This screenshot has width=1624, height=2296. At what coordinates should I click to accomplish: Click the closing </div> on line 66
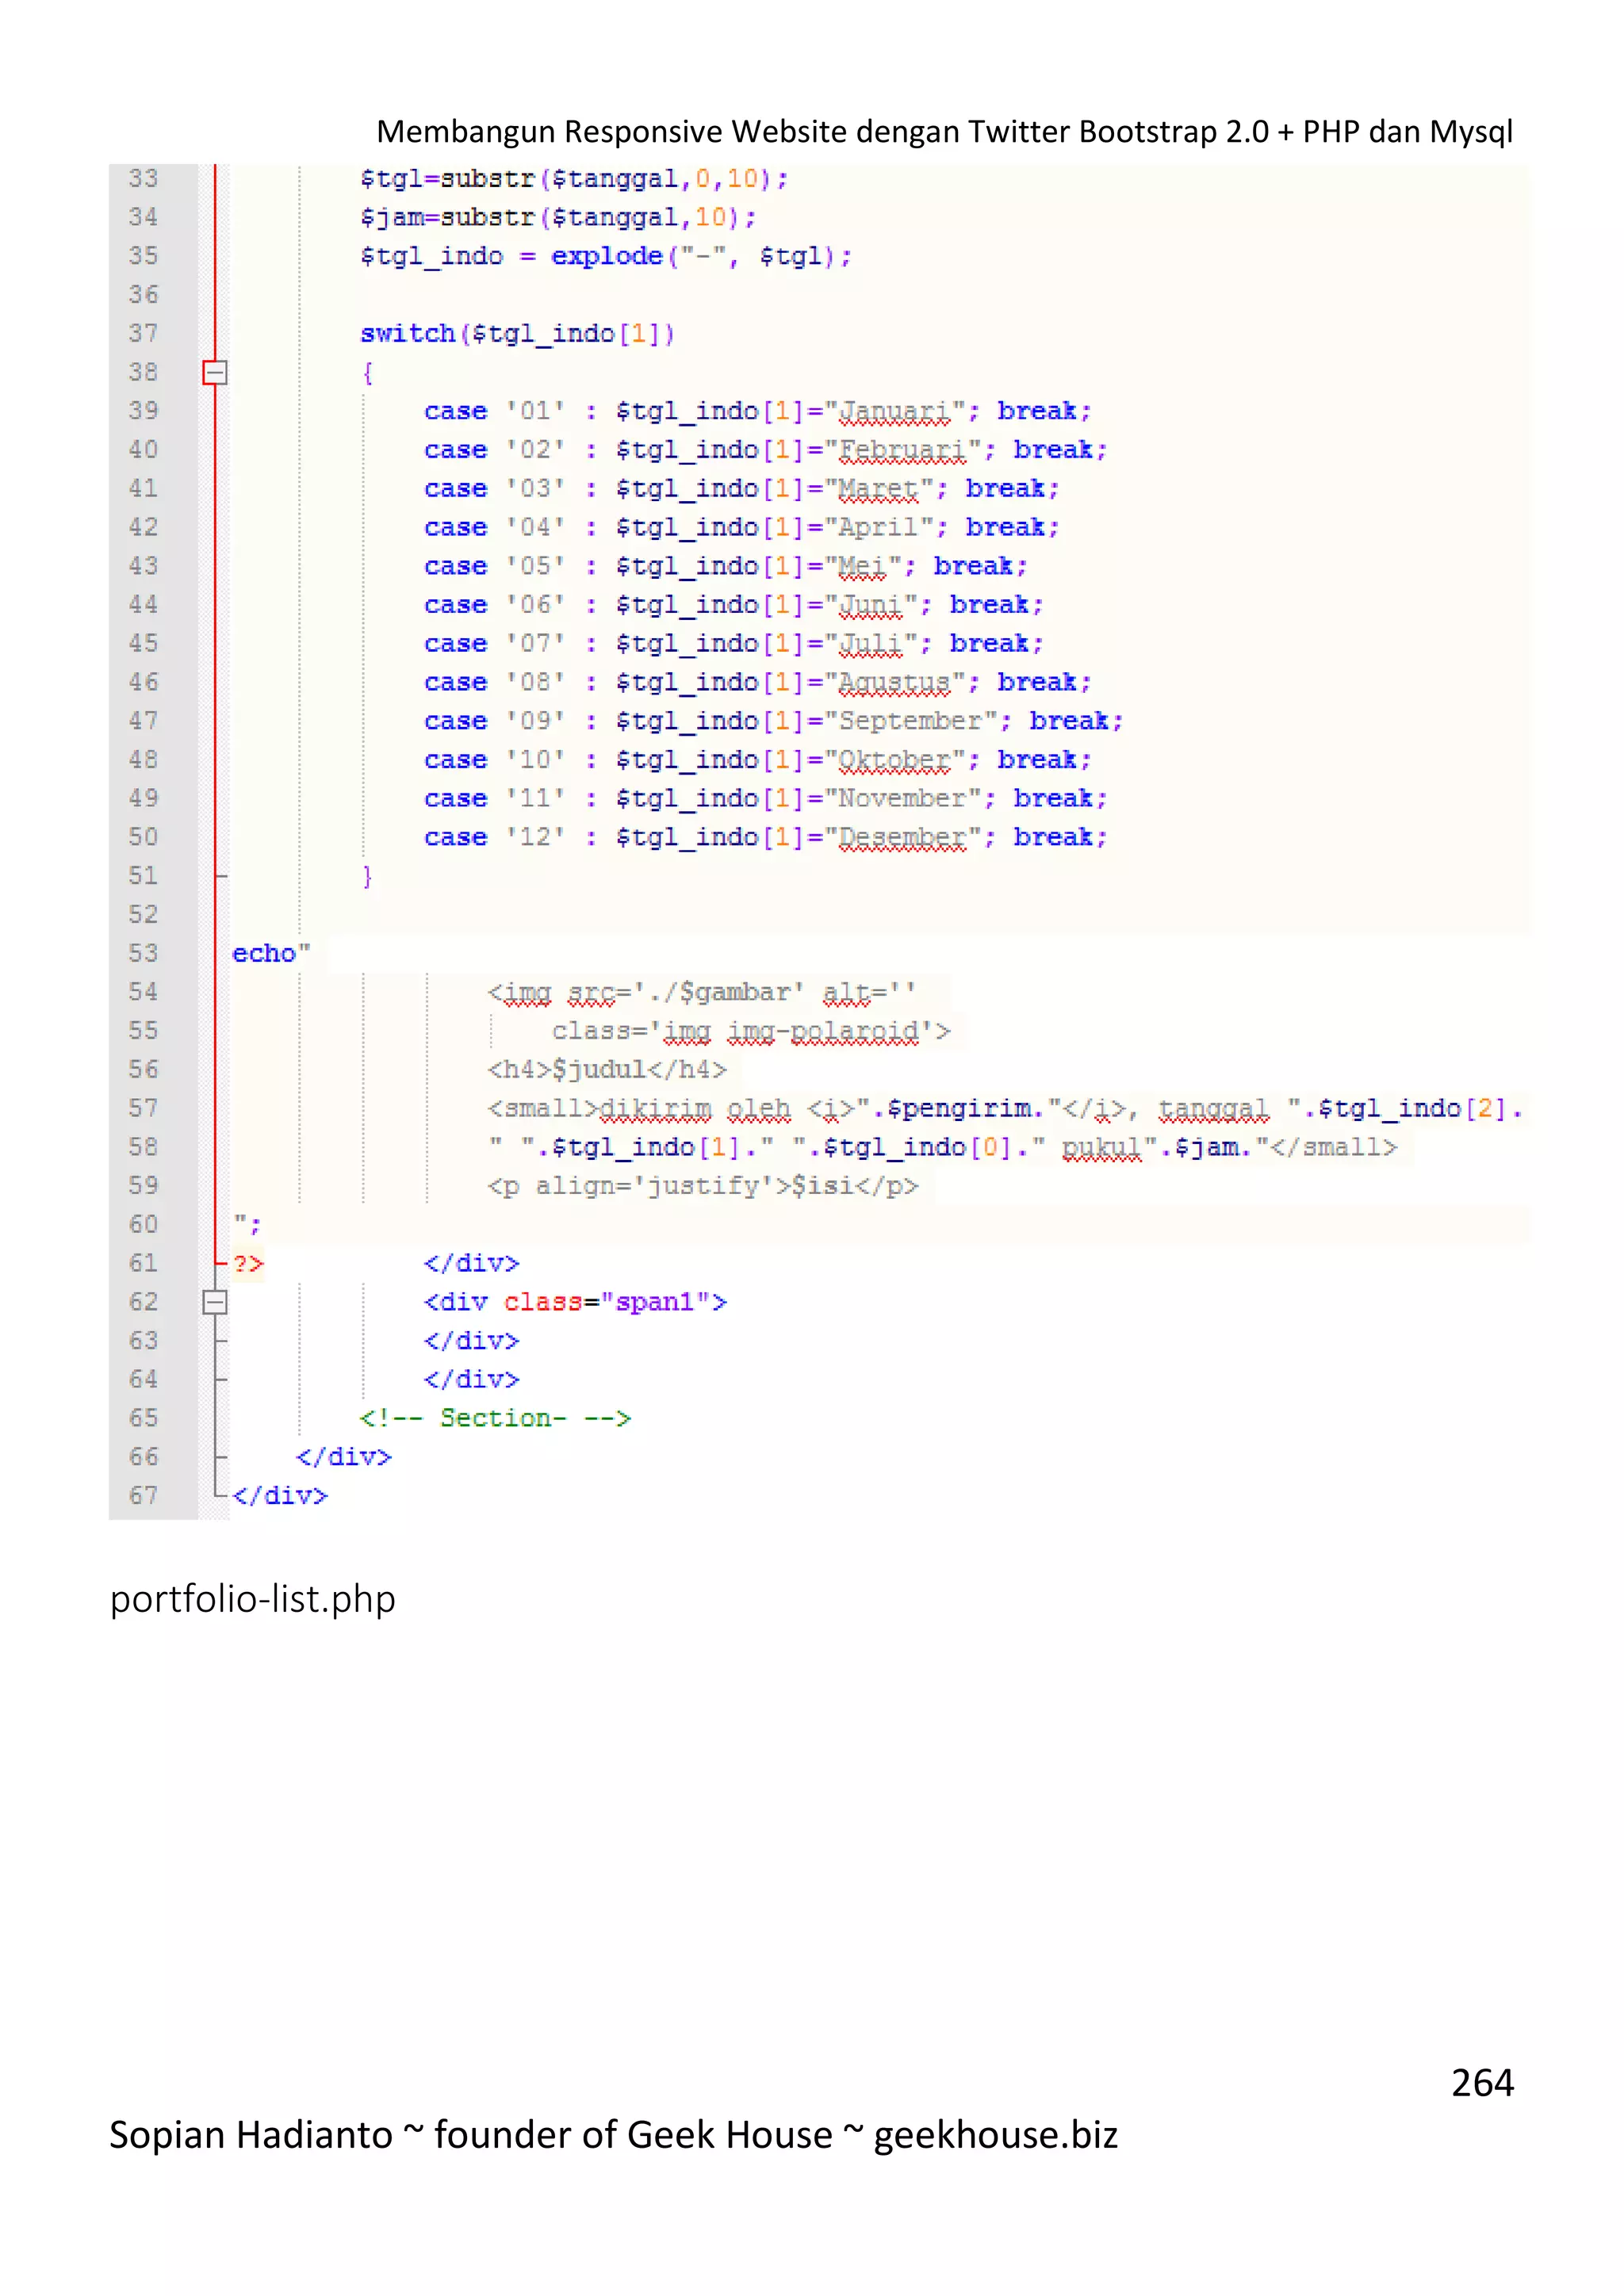(343, 1457)
